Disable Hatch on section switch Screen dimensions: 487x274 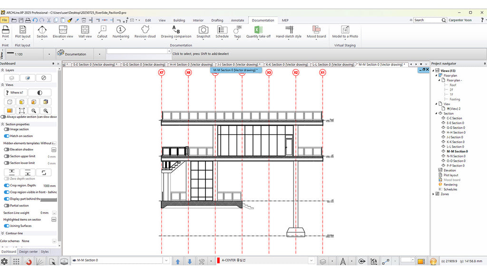(7, 136)
